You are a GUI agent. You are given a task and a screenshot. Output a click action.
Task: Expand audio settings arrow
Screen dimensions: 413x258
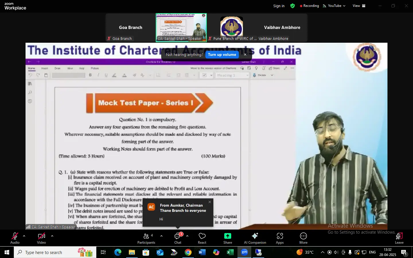click(x=24, y=236)
